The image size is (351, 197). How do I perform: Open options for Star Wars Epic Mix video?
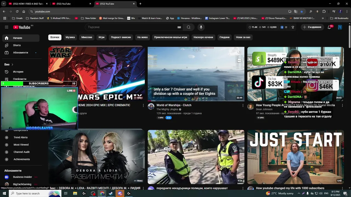(x=143, y=105)
